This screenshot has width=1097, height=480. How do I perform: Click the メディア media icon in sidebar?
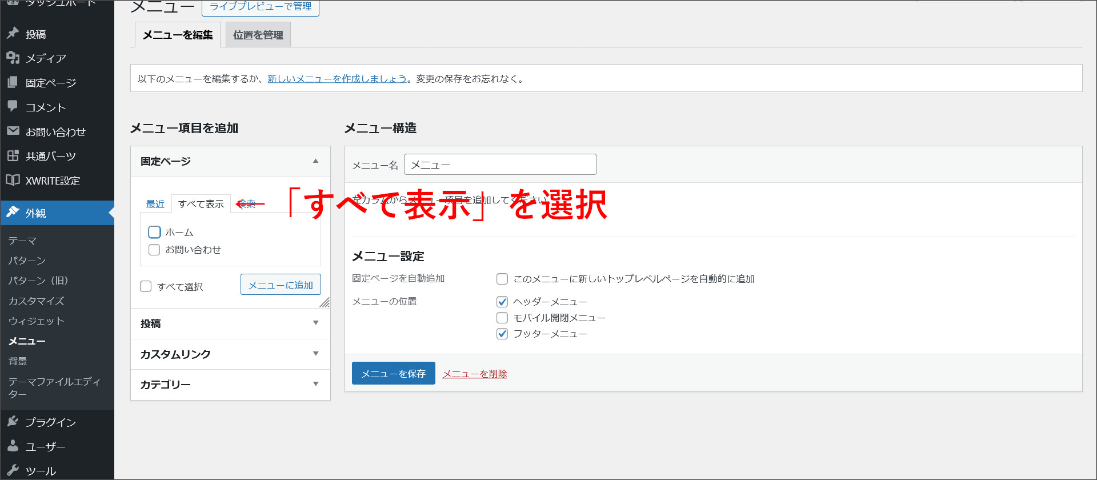tap(13, 58)
